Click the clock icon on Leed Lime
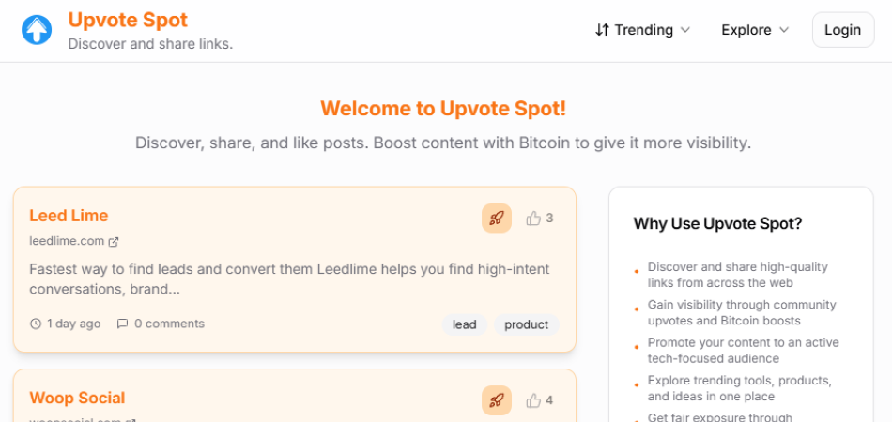 36,324
